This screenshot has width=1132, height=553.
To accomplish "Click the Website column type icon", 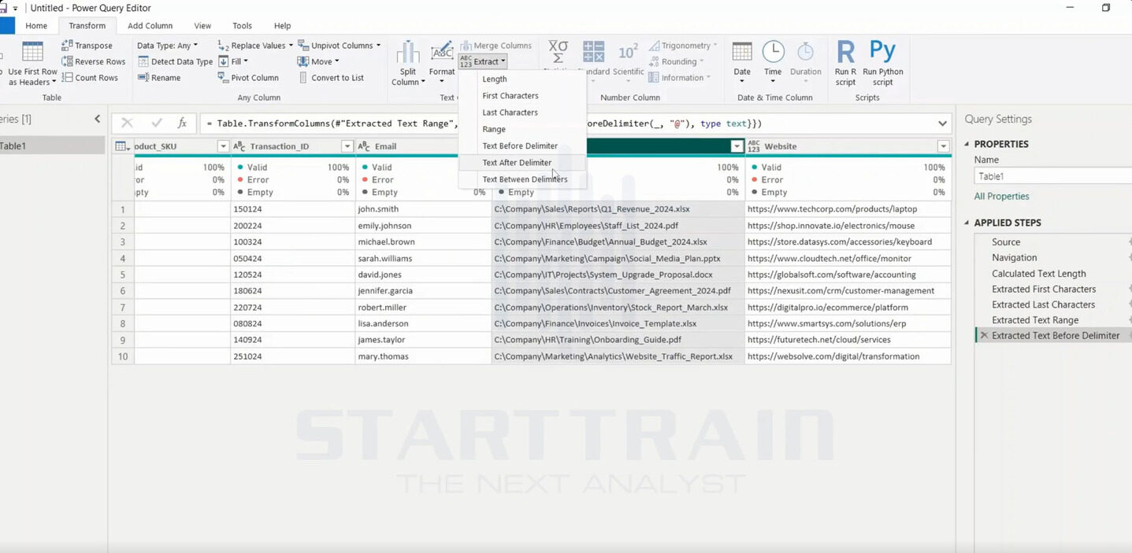I will click(x=754, y=146).
